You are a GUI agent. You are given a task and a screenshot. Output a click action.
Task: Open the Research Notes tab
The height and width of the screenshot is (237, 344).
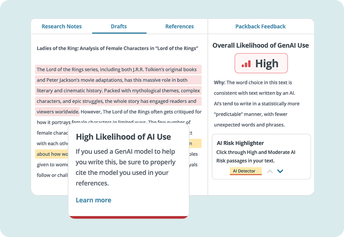[x=61, y=27]
